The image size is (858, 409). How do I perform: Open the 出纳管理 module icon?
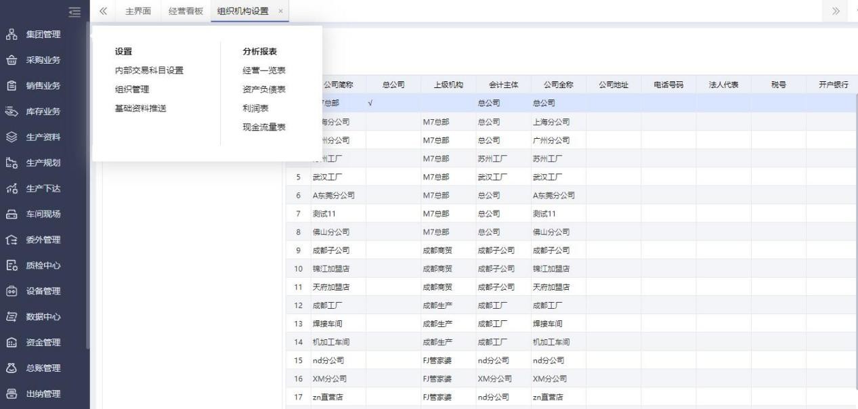tap(12, 394)
